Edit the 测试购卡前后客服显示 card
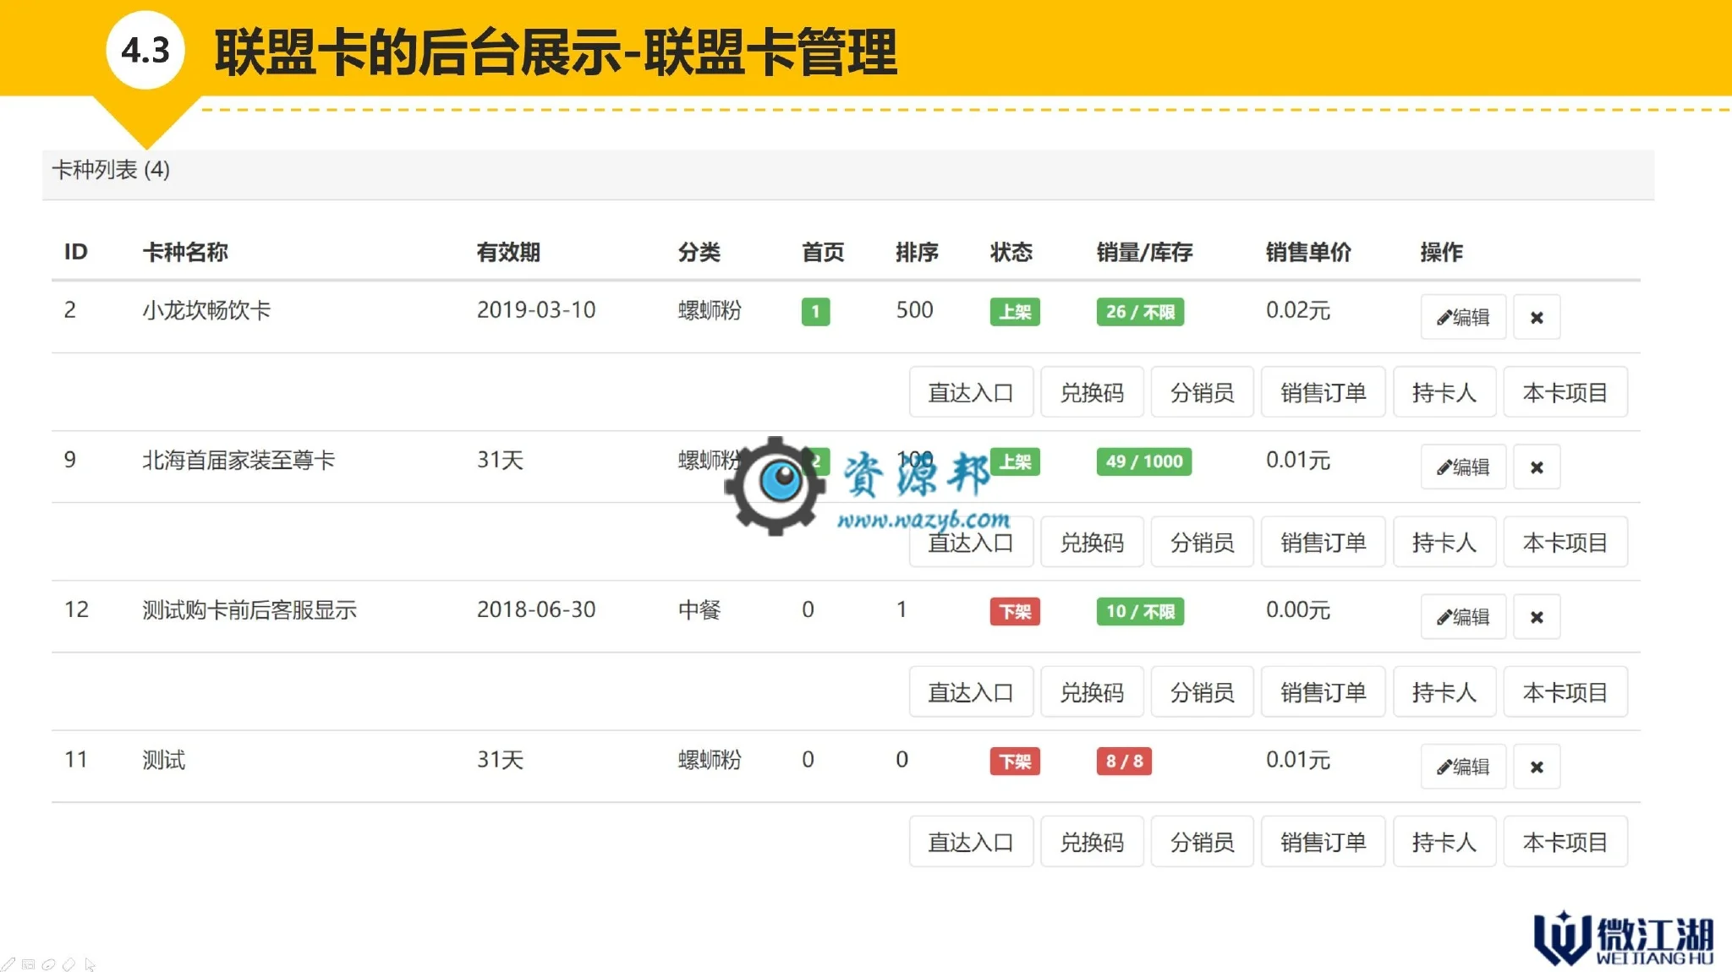Screen dimensions: 1732x972 tap(1463, 617)
